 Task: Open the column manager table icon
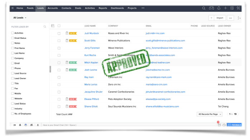53,26
